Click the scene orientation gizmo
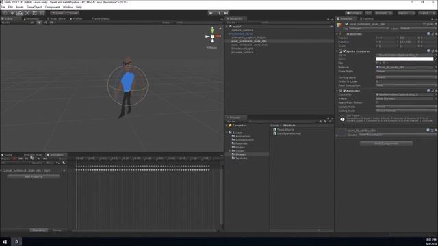Viewport: 438px width, 246px height. [213, 36]
